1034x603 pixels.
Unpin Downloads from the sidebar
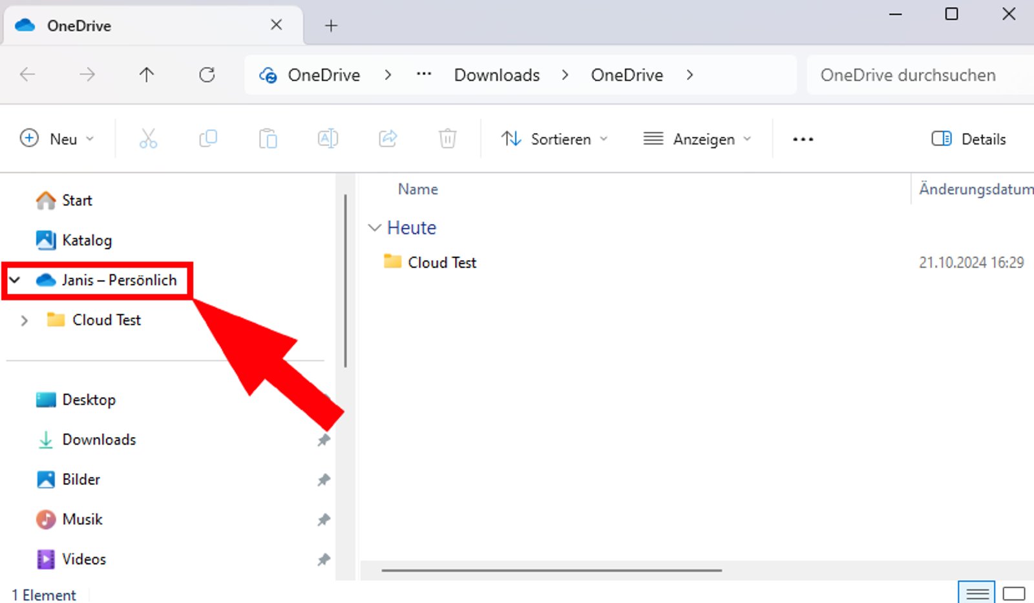[x=323, y=440]
